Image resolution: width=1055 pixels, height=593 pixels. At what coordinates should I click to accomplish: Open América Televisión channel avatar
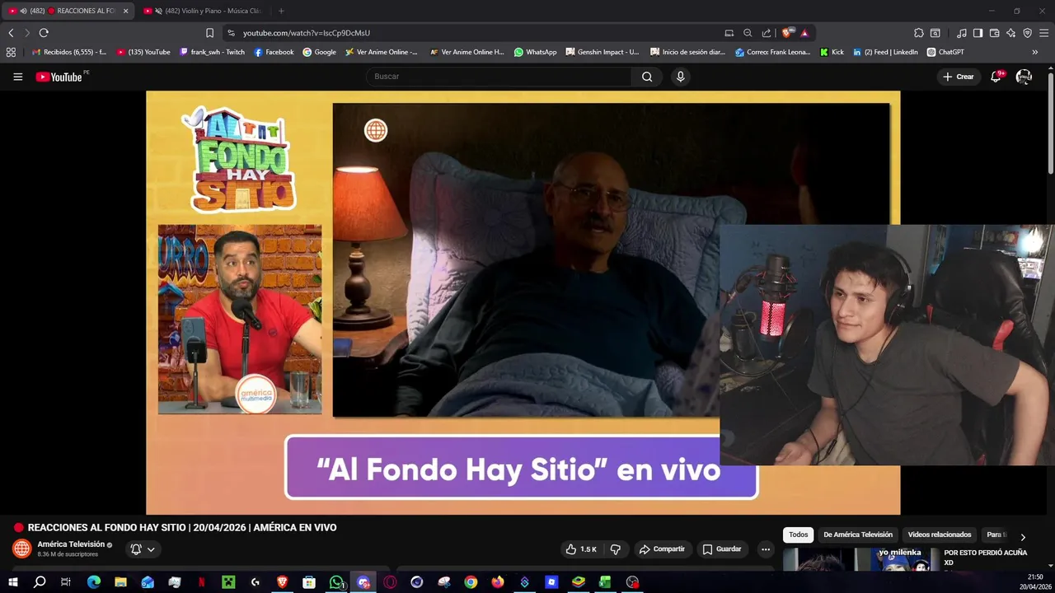tap(22, 549)
